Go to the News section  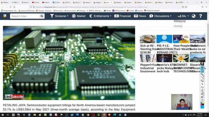coord(140,16)
